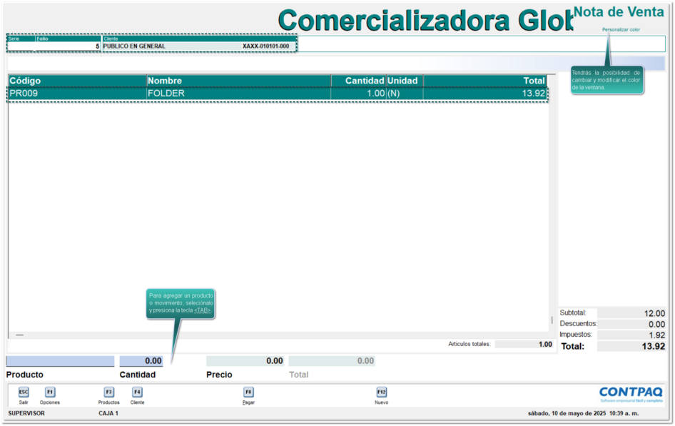Click the Personalizar color link
Screen dimensions: 675x426
(621, 30)
